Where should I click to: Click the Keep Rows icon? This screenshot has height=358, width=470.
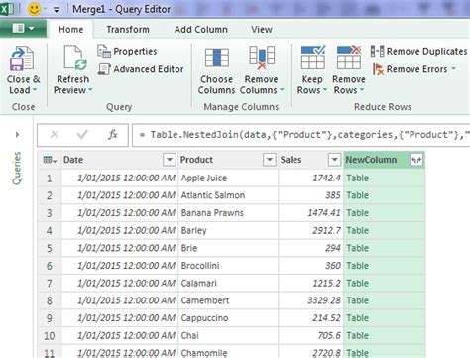[x=312, y=58]
